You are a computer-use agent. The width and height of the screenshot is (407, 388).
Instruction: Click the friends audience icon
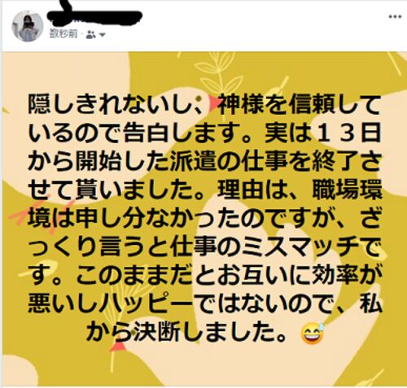click(90, 34)
